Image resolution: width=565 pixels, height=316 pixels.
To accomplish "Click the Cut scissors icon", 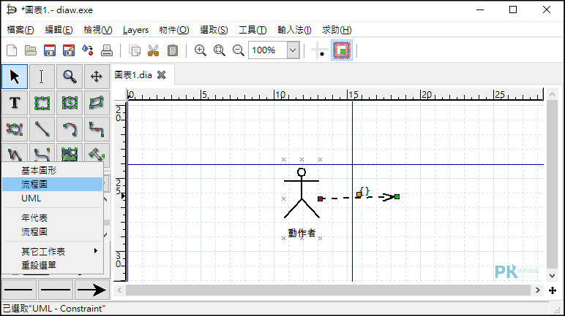I will pos(154,50).
